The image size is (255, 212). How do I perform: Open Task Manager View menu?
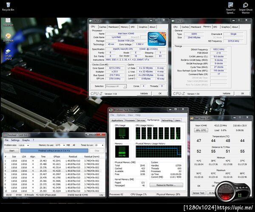click(130, 115)
